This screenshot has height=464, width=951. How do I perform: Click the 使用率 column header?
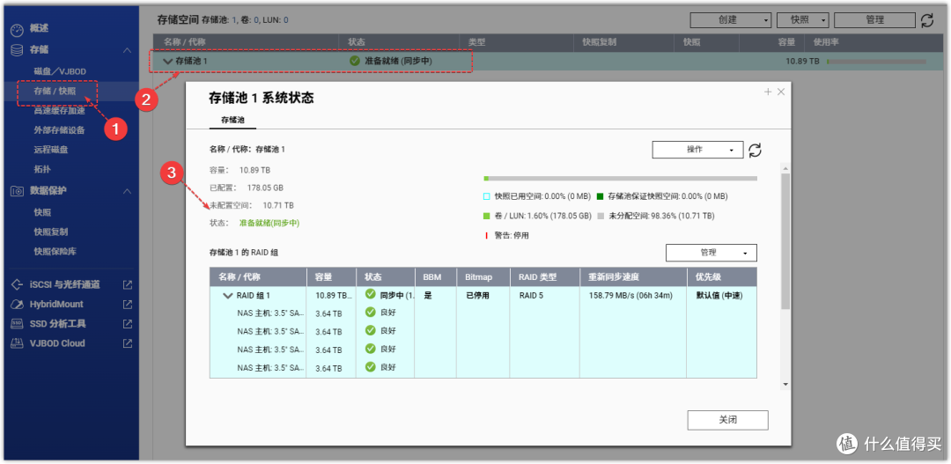(x=825, y=42)
